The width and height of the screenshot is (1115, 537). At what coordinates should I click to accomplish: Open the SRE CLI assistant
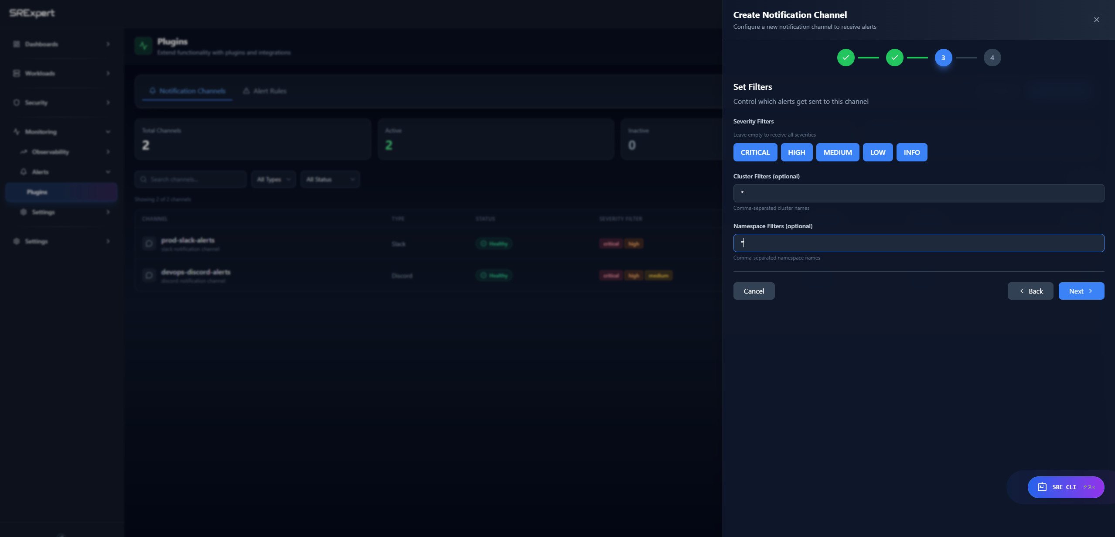click(1065, 487)
